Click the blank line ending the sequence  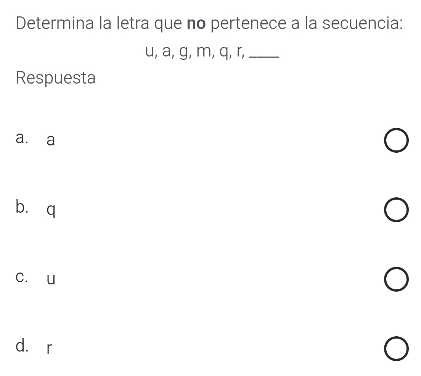pyautogui.click(x=264, y=57)
